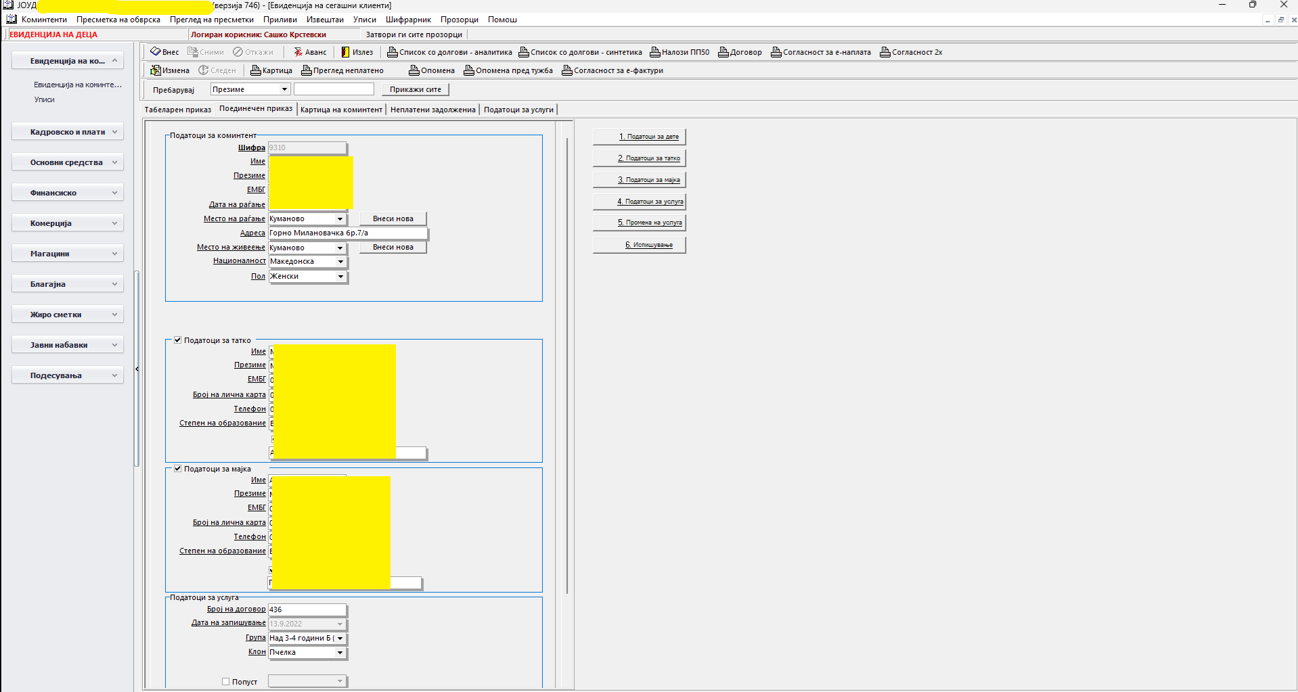This screenshot has height=692, width=1298.
Task: Click Затвори ги сите прозорци
Action: point(413,34)
